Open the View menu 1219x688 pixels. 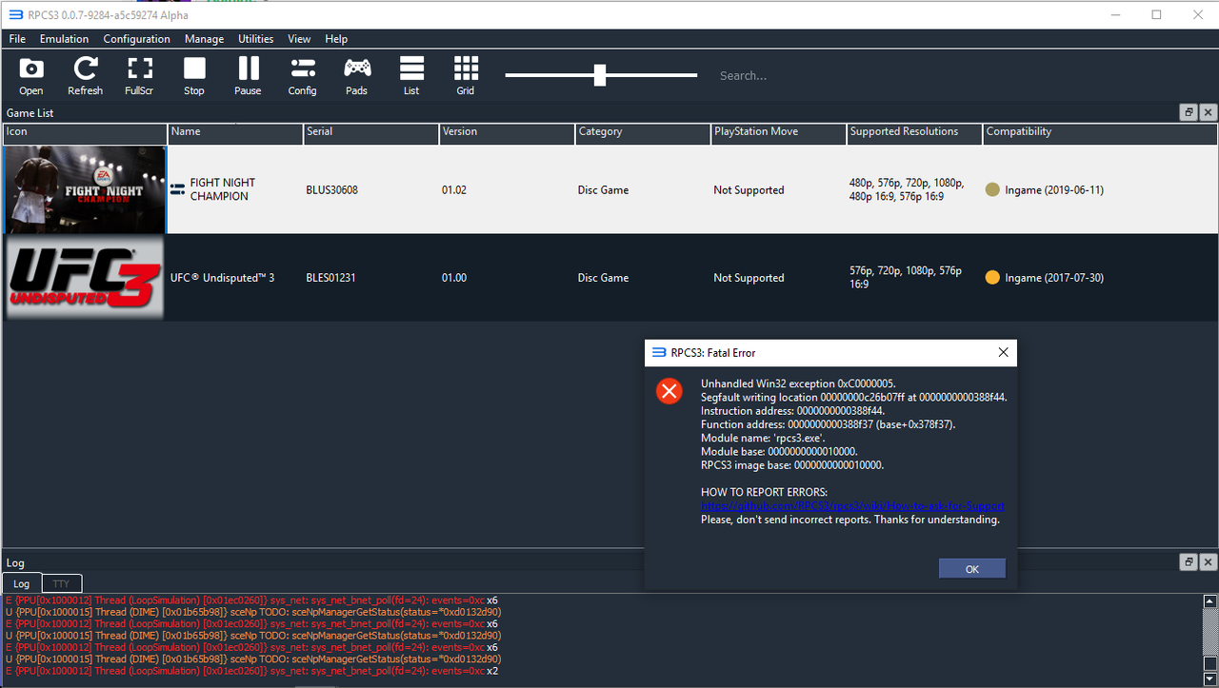(x=299, y=39)
